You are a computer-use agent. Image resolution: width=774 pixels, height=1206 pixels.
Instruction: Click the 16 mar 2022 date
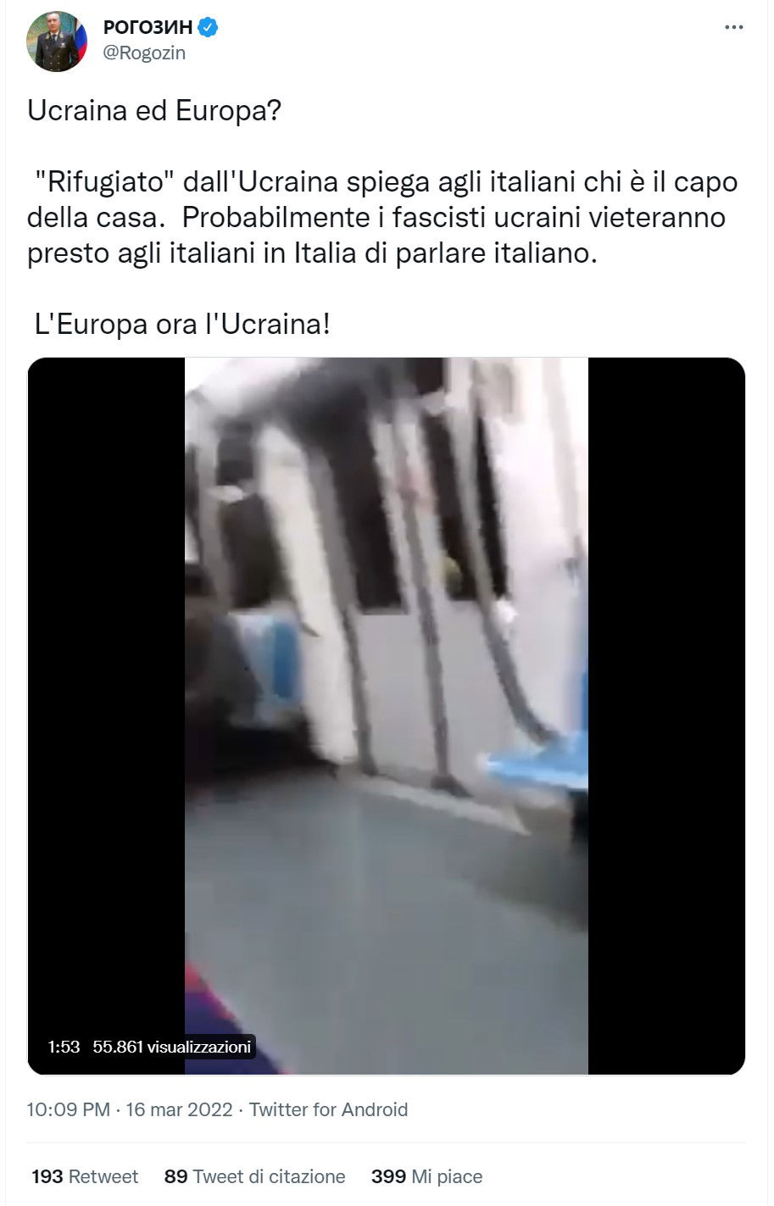tap(179, 1109)
